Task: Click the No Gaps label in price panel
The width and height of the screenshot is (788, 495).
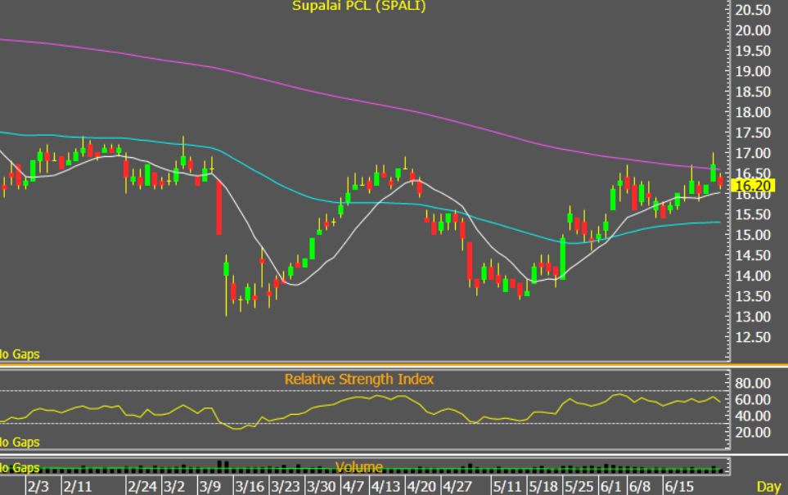Action: pos(20,354)
